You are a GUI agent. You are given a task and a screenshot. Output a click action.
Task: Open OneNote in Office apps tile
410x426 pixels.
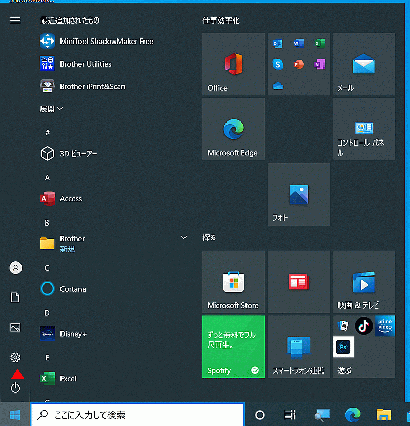pos(320,65)
